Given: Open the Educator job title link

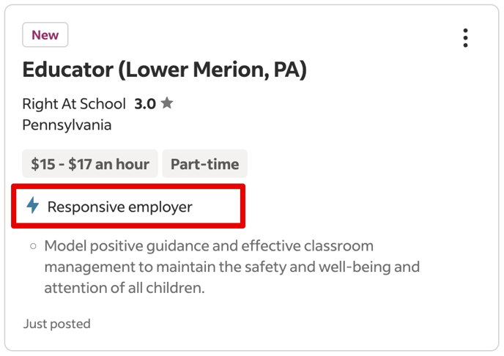Looking at the screenshot, I should [68, 70].
